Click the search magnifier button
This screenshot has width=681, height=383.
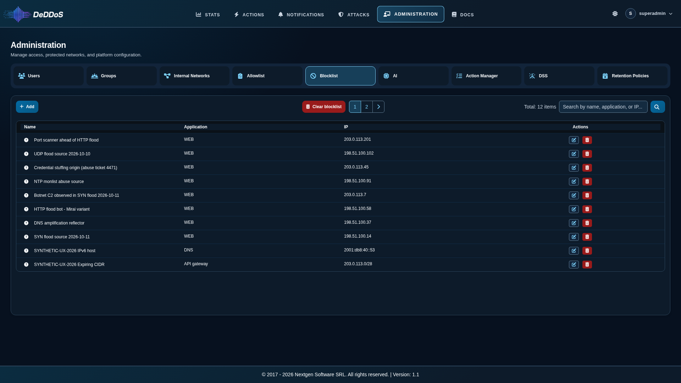(x=658, y=107)
